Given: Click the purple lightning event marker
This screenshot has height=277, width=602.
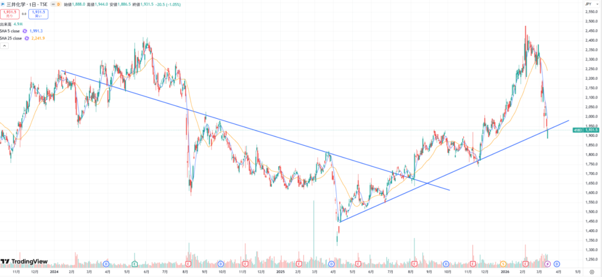Looking at the screenshot, I should click(547, 263).
